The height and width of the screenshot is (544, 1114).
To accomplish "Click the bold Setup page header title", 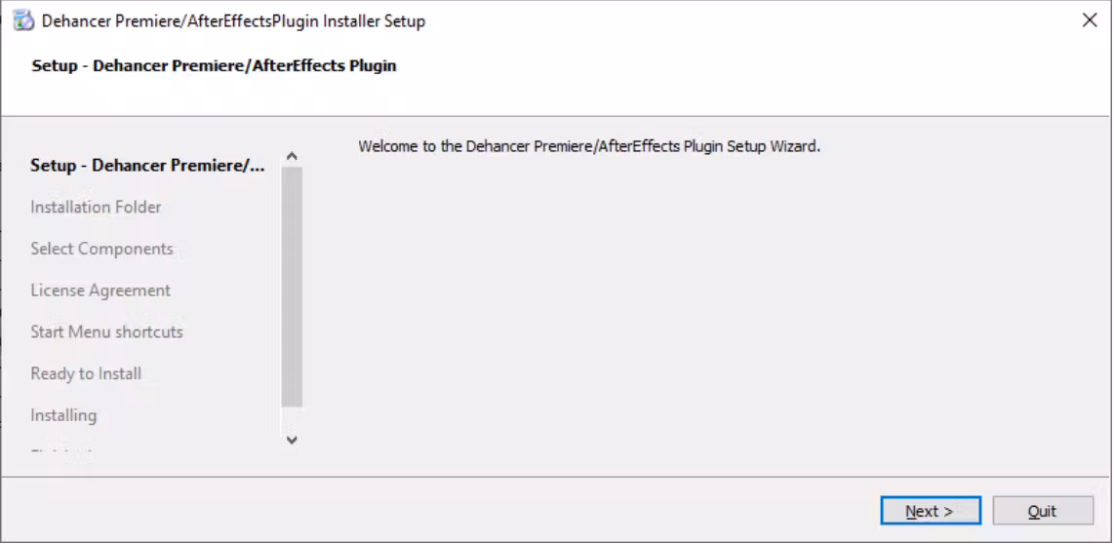I will [214, 66].
